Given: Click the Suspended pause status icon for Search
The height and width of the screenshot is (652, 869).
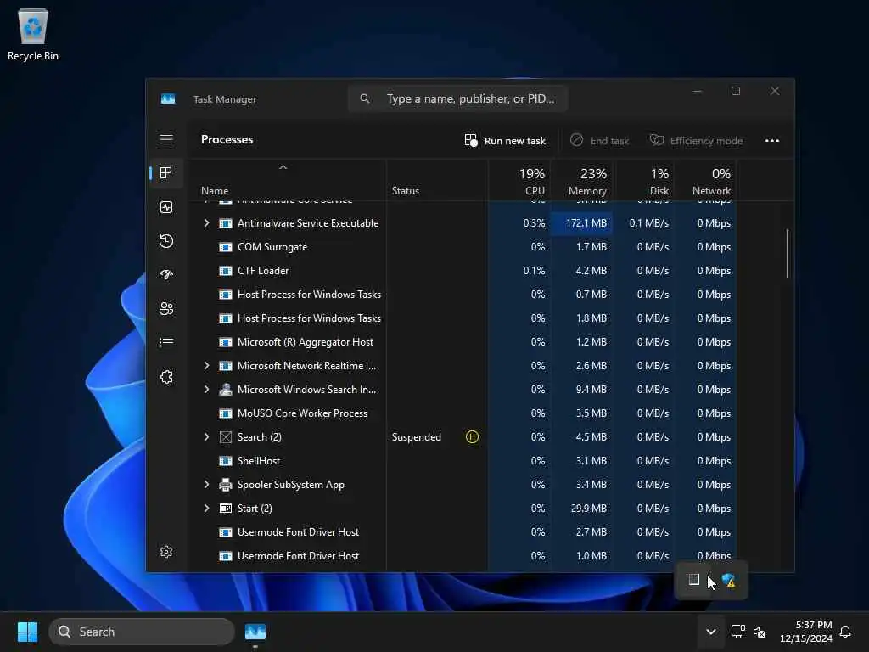Looking at the screenshot, I should (x=472, y=437).
